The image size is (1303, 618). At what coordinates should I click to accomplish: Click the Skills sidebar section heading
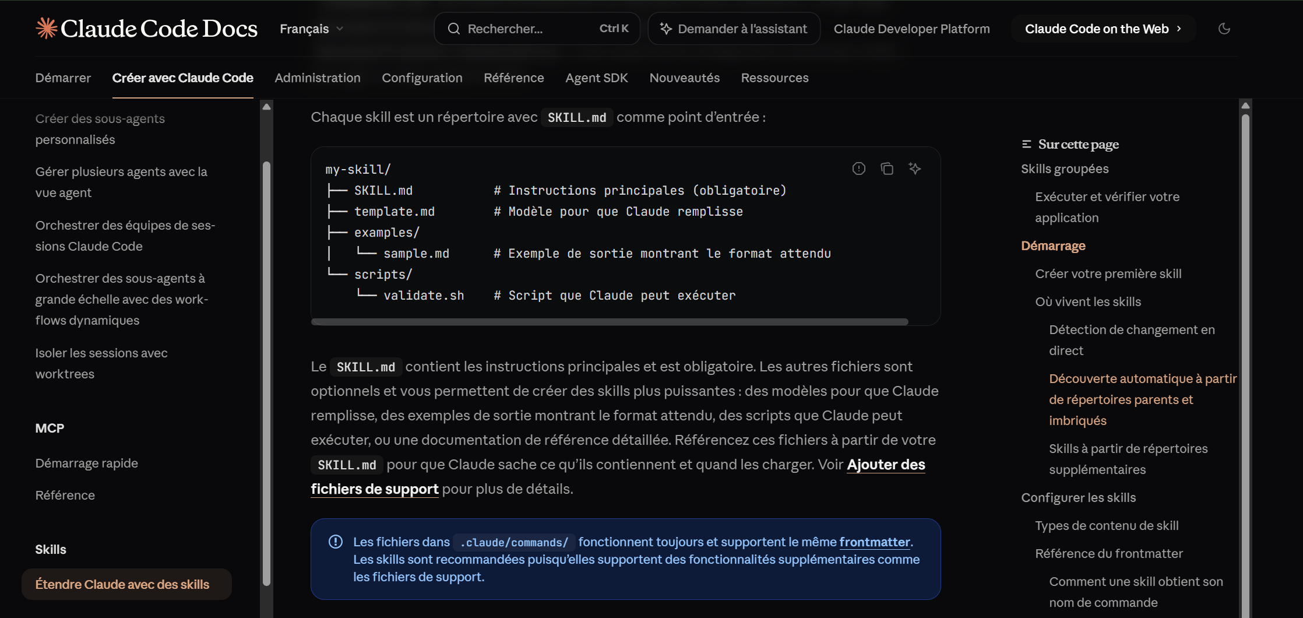pos(51,549)
